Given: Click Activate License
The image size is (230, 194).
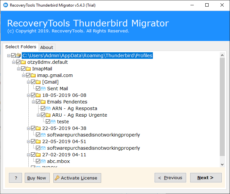Looking at the screenshot, I should (x=77, y=178).
